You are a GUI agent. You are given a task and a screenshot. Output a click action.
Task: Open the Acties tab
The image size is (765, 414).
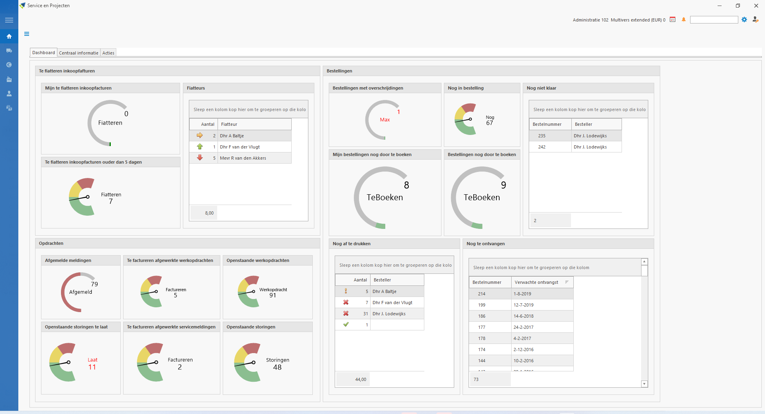coord(108,53)
